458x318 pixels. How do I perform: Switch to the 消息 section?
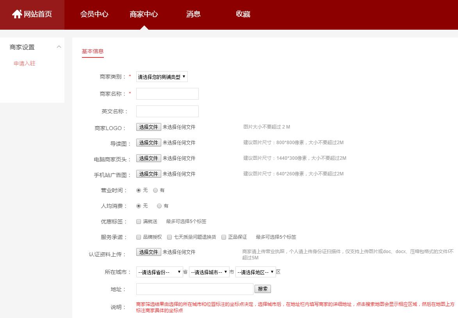[x=194, y=14]
